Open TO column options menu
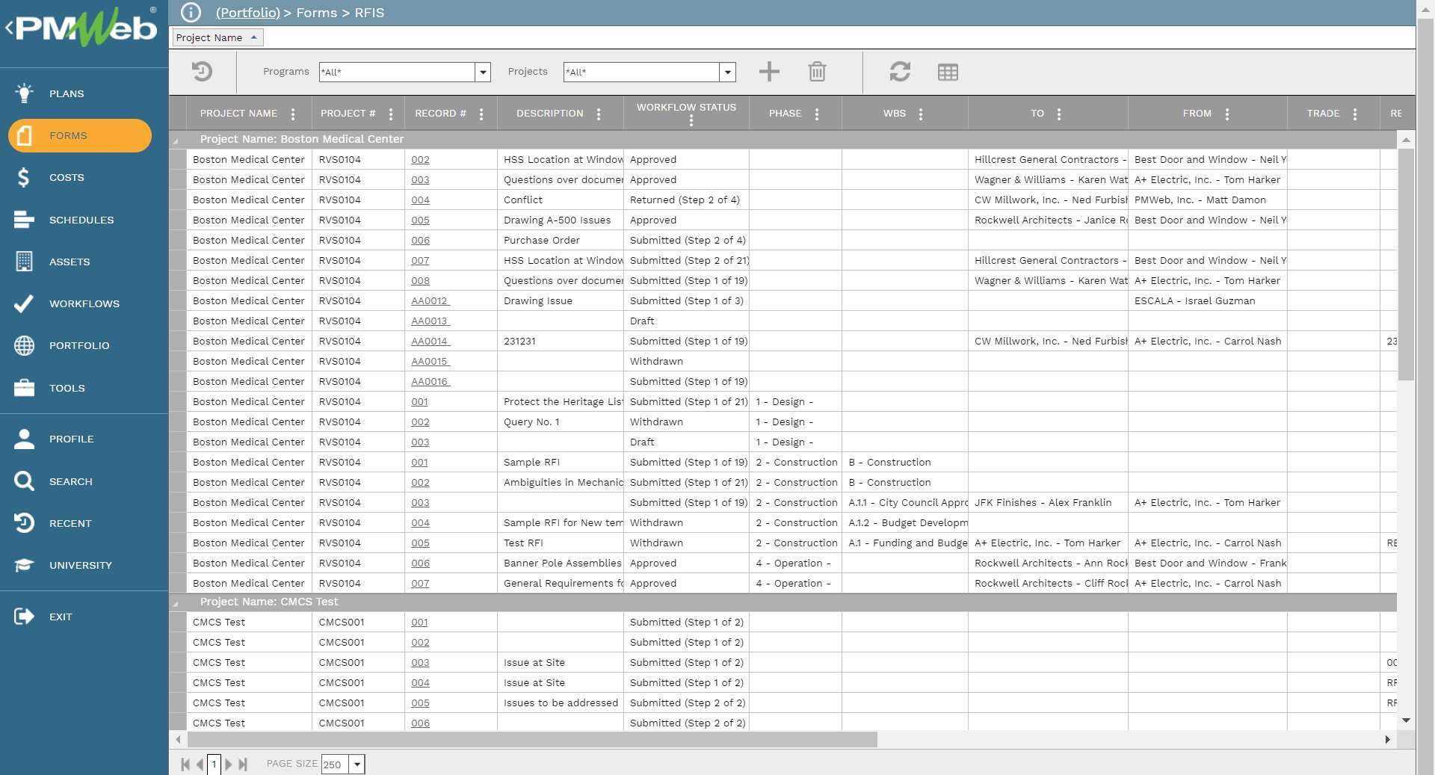The image size is (1435, 775). [x=1059, y=114]
